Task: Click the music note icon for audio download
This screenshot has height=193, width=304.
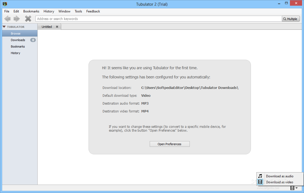Action: pos(260,176)
